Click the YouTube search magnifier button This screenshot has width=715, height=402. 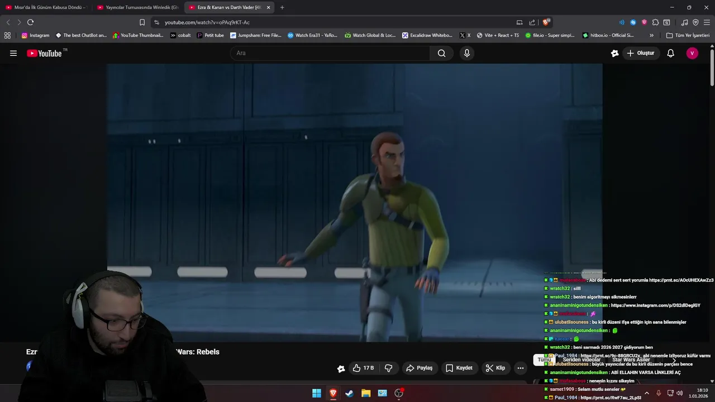[x=441, y=53]
